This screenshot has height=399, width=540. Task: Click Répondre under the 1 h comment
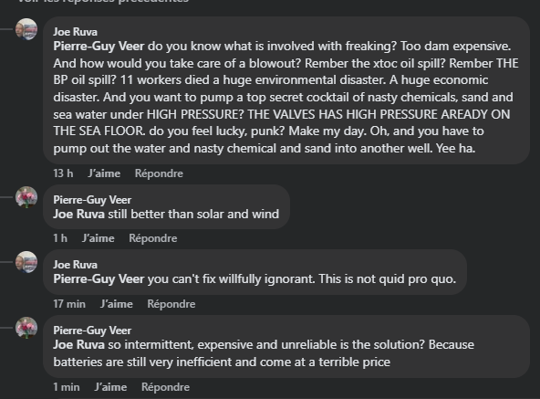153,238
